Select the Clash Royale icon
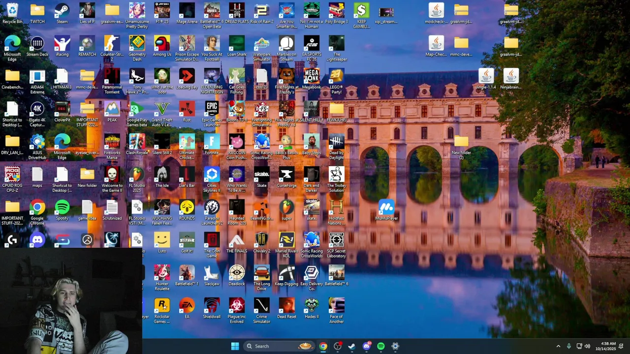This screenshot has width=630, height=354. click(x=137, y=145)
